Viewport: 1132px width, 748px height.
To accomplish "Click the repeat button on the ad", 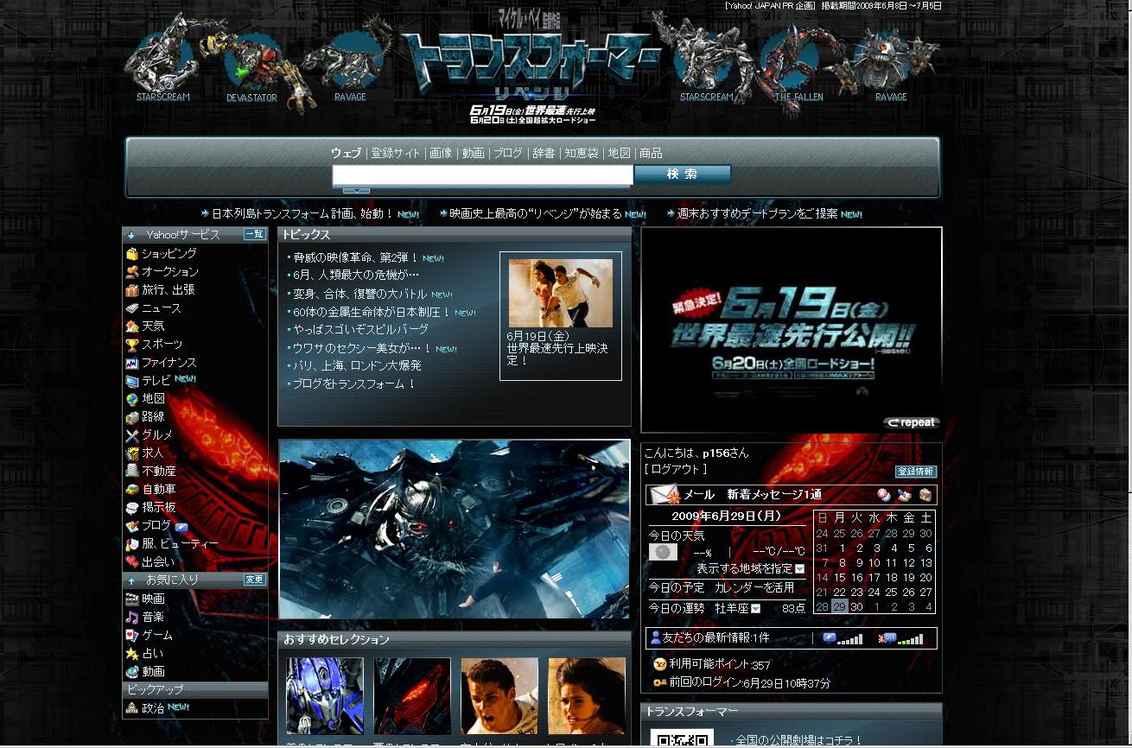I will [x=912, y=423].
